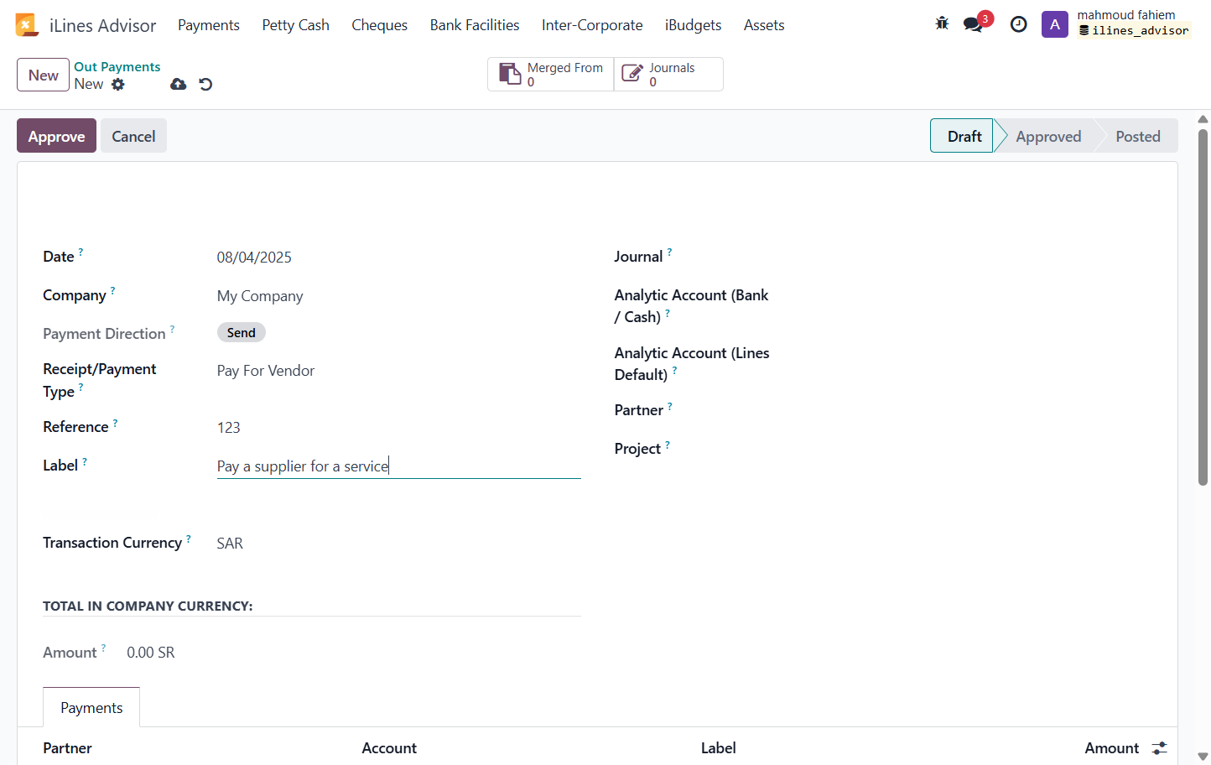Click the vertical page scrollbar

coord(1203,306)
